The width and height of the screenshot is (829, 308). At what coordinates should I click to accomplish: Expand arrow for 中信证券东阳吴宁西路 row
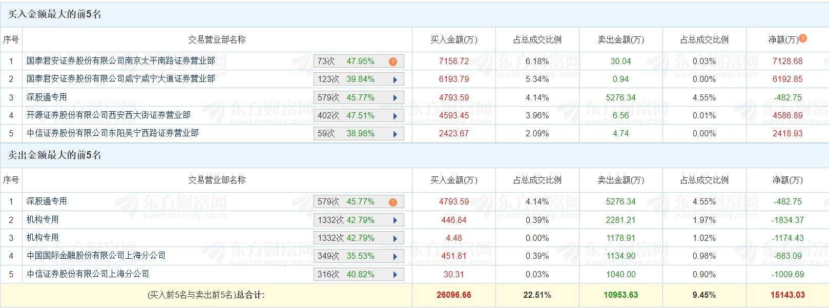(395, 134)
